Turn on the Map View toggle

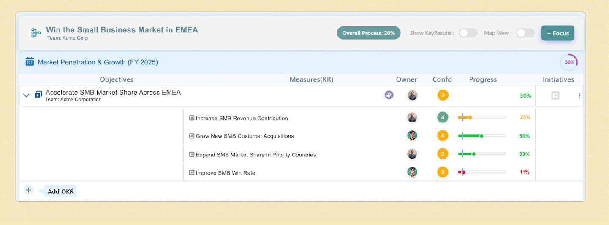tap(525, 33)
